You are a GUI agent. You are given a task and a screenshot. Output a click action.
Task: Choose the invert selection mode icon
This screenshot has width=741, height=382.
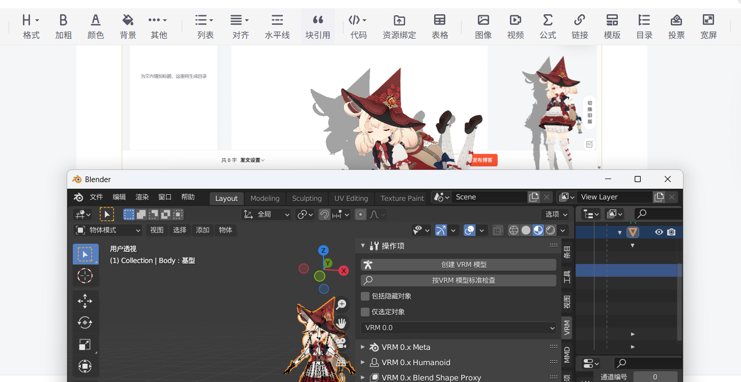click(165, 215)
